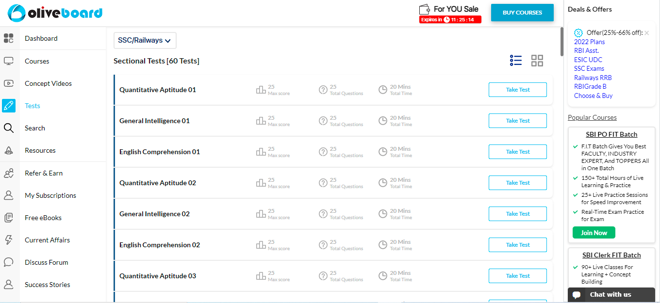Open My Subscriptions in sidebar
This screenshot has width=660, height=303.
tap(50, 195)
